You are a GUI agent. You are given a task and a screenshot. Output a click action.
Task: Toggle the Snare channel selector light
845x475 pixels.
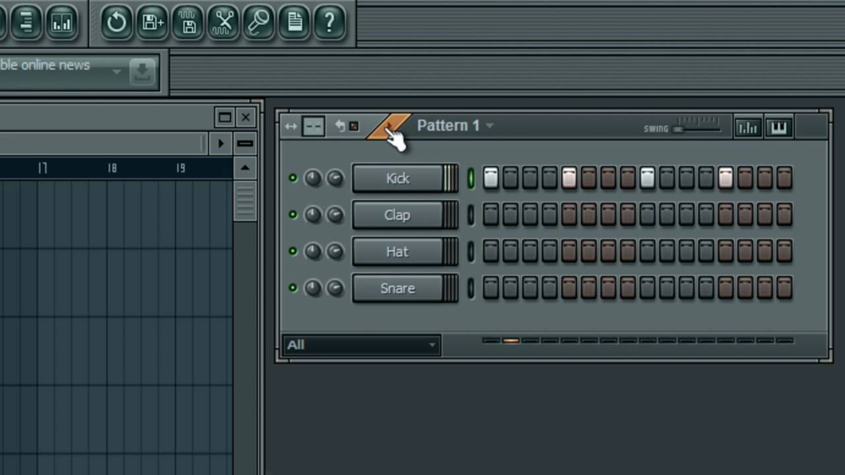pyautogui.click(x=471, y=288)
